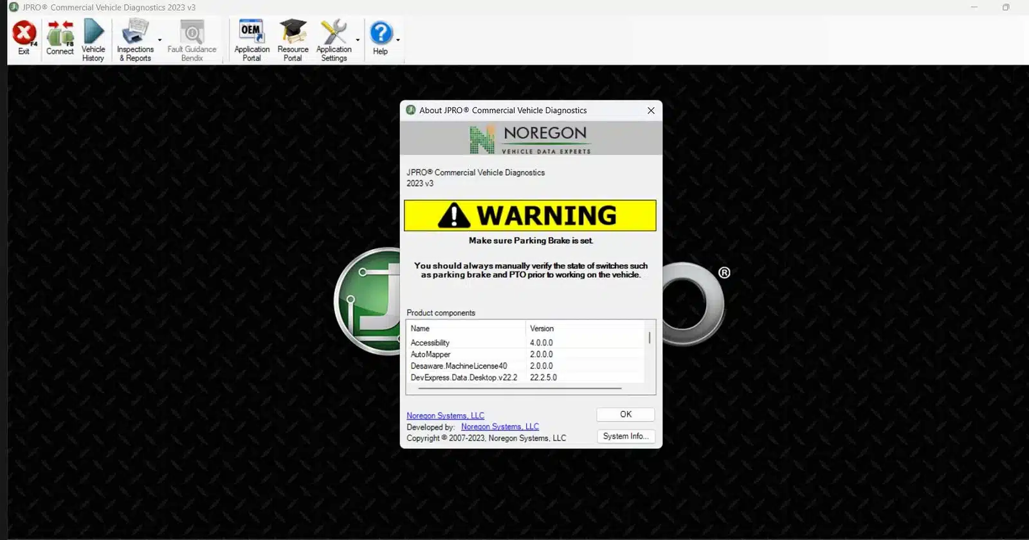
Task: Click the Name column header
Action: coord(466,329)
